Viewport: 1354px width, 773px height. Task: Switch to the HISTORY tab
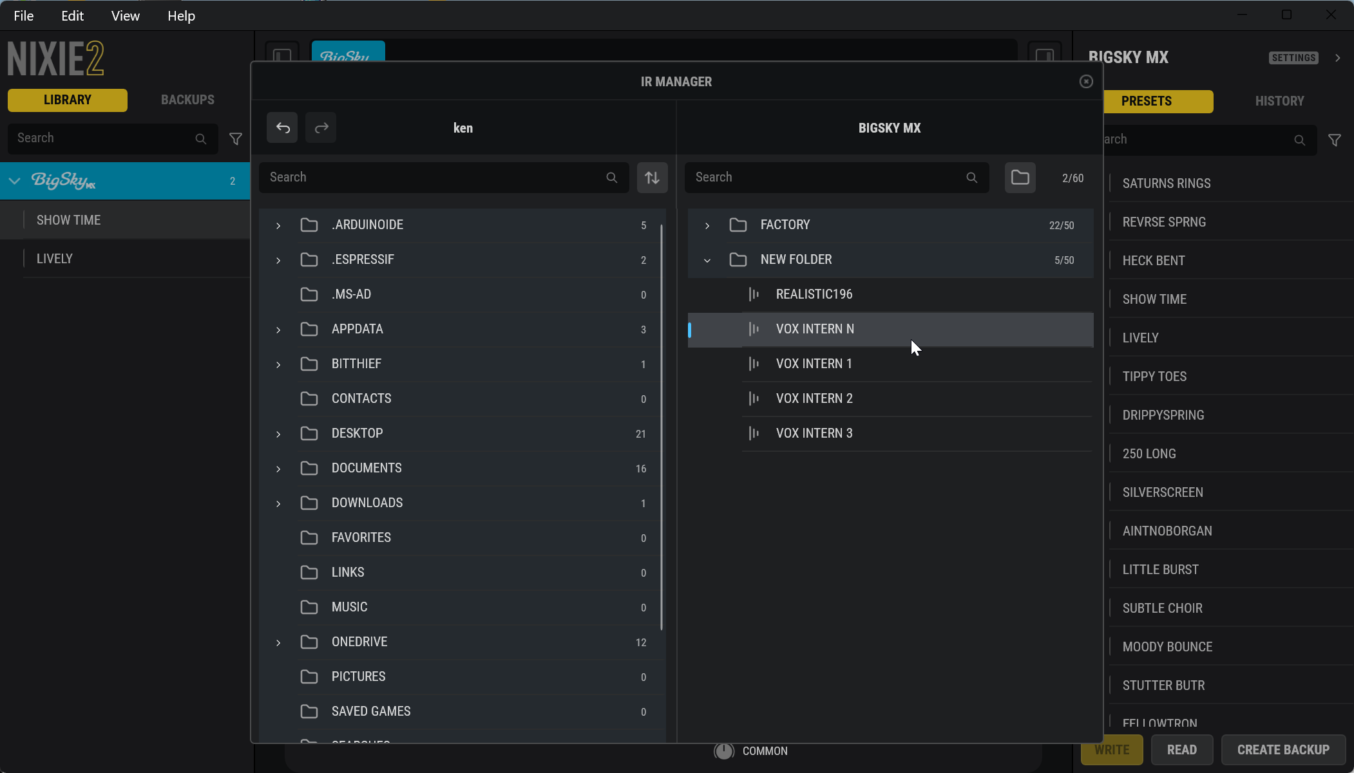pos(1279,101)
